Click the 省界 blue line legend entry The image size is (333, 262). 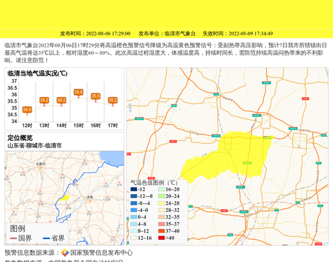tap(54, 238)
